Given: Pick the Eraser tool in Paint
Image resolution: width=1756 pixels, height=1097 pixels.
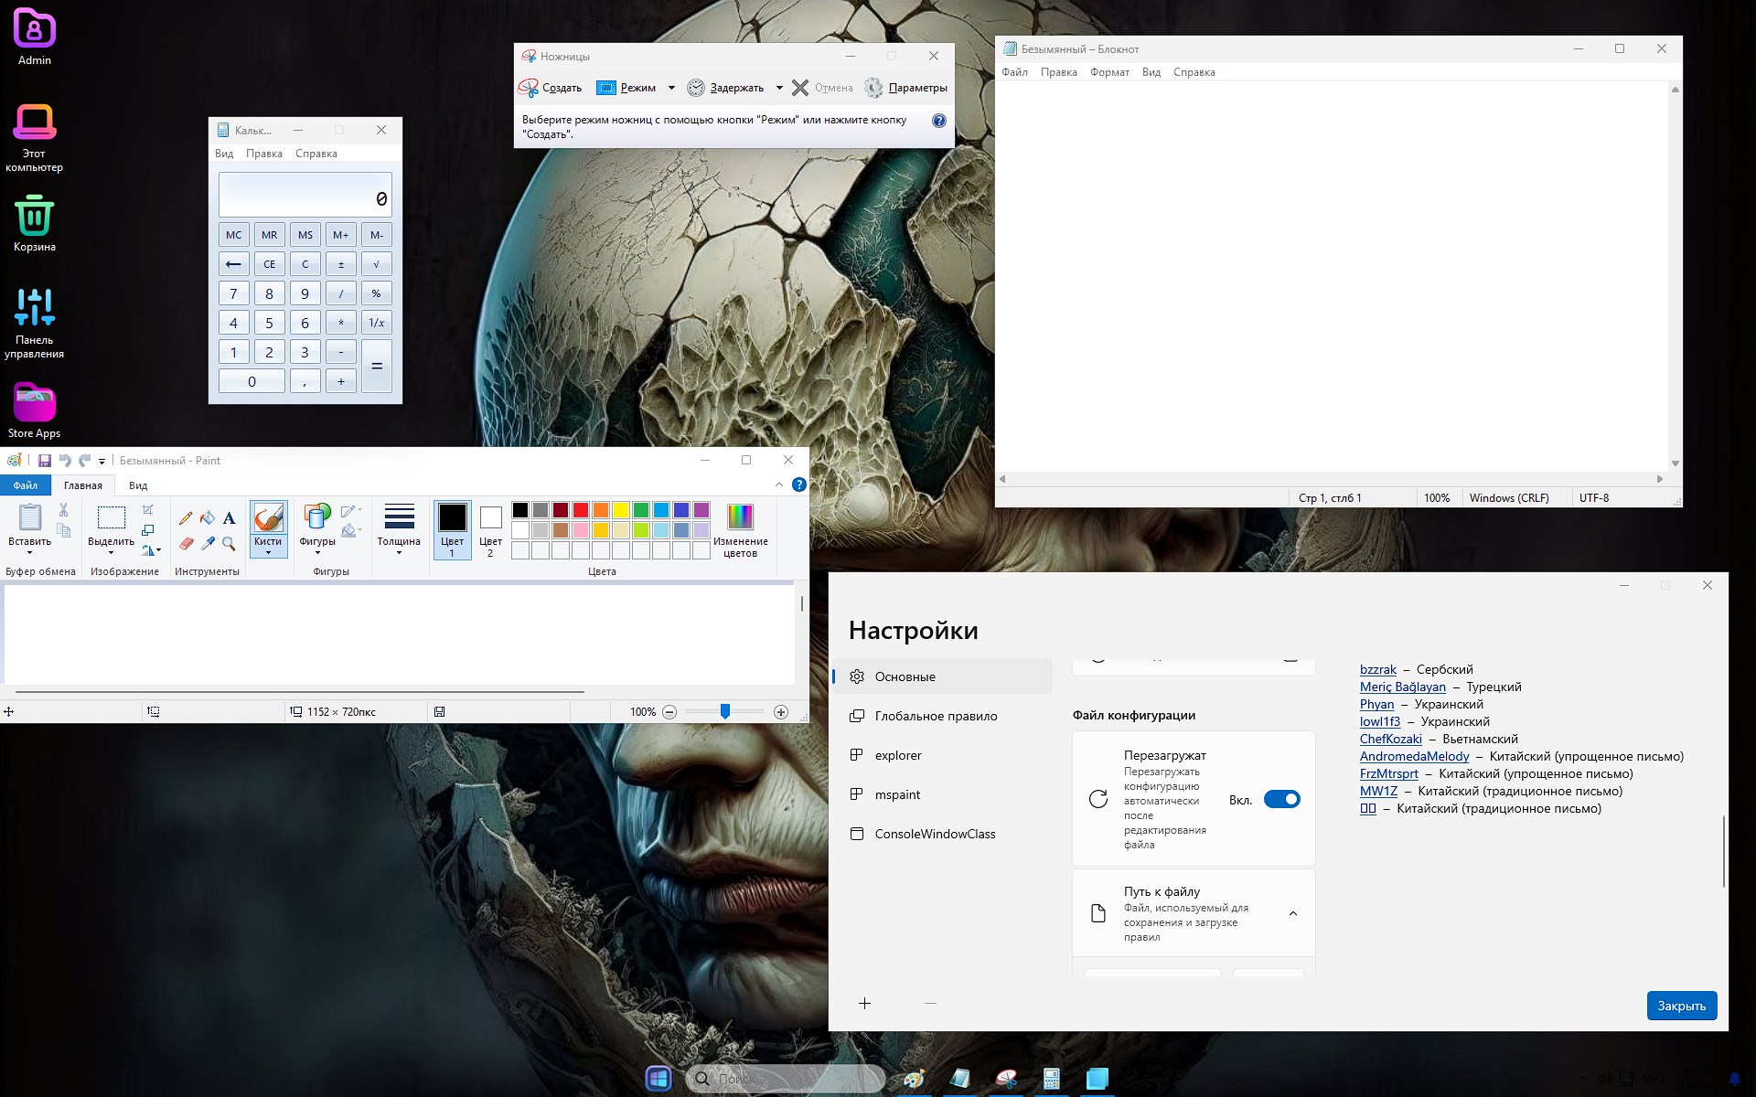Looking at the screenshot, I should (x=186, y=544).
